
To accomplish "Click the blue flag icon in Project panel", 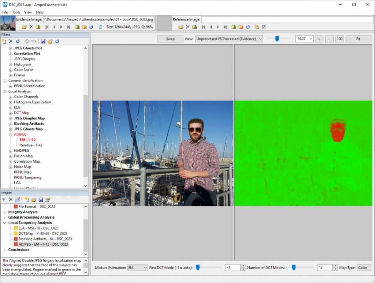I will (x=4, y=200).
